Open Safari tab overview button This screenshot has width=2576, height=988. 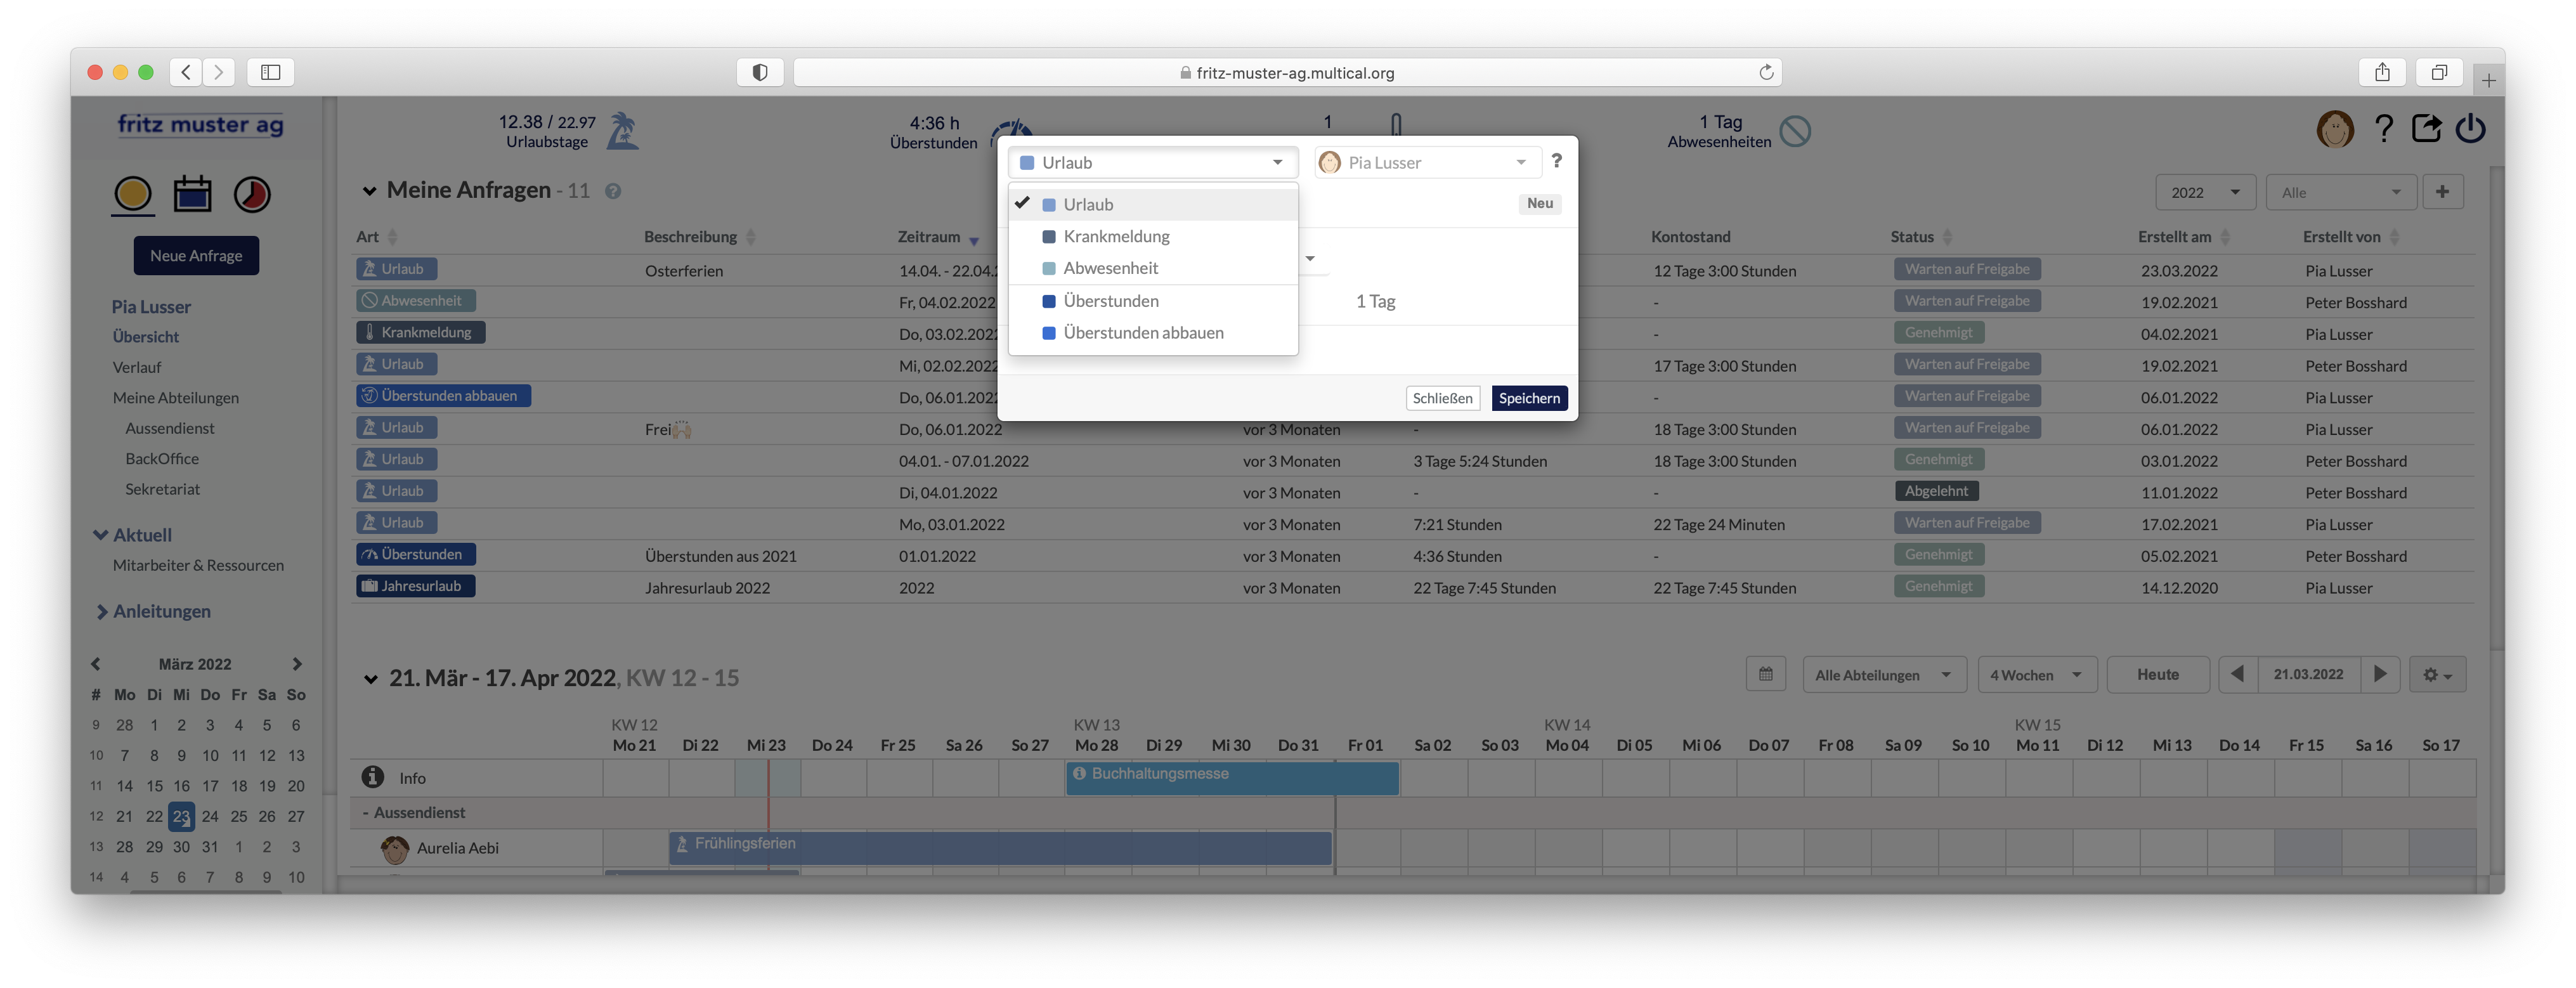point(2439,72)
